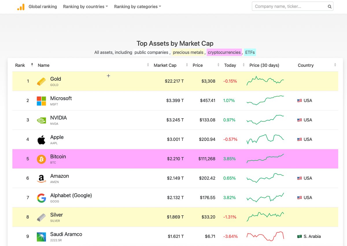Expand the Ranking by categories dropdown
347x246 pixels.
pyautogui.click(x=137, y=6)
